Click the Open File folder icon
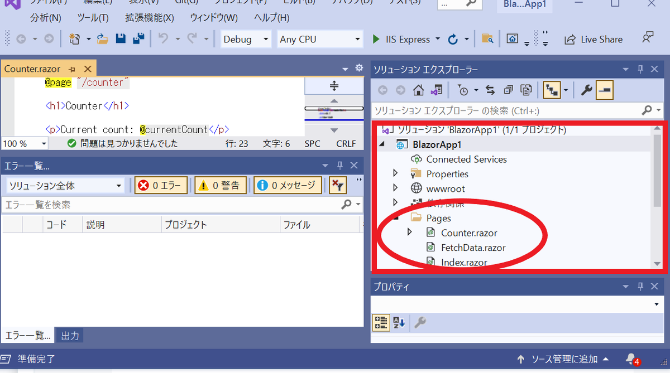The image size is (670, 373). 102,39
